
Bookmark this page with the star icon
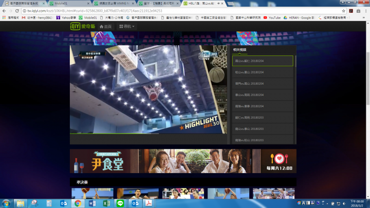[344, 11]
